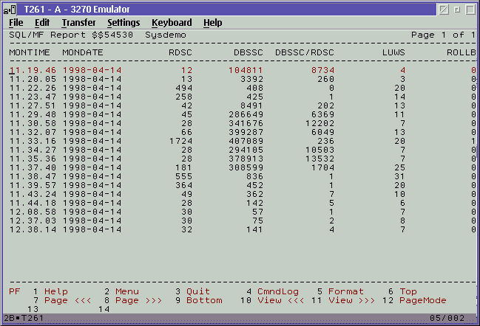Viewport: 480px width, 326px height.
Task: Click the MONDATE column header
Action: click(x=83, y=52)
